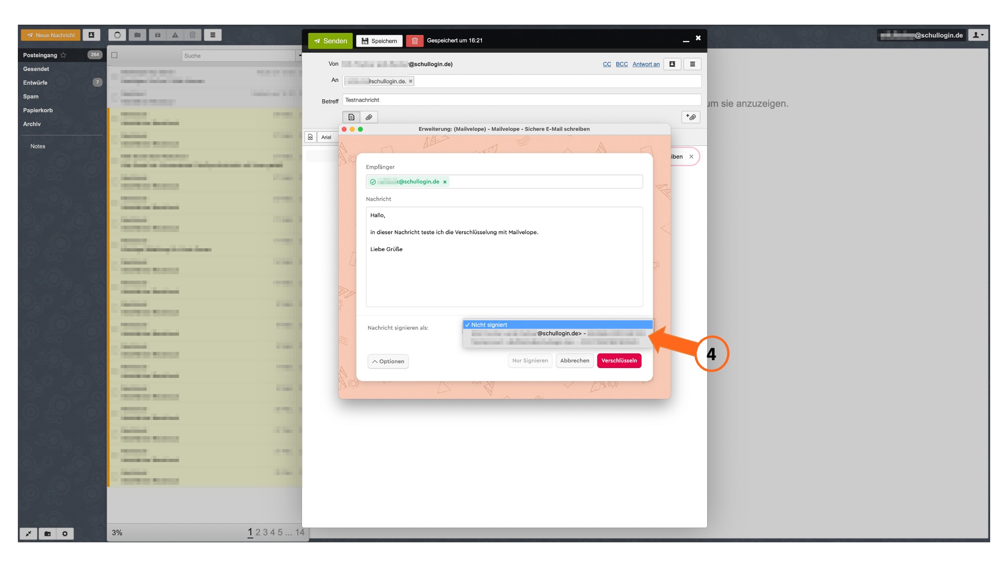Star the Posteingang folder
The width and height of the screenshot is (1008, 567).
pyautogui.click(x=64, y=55)
